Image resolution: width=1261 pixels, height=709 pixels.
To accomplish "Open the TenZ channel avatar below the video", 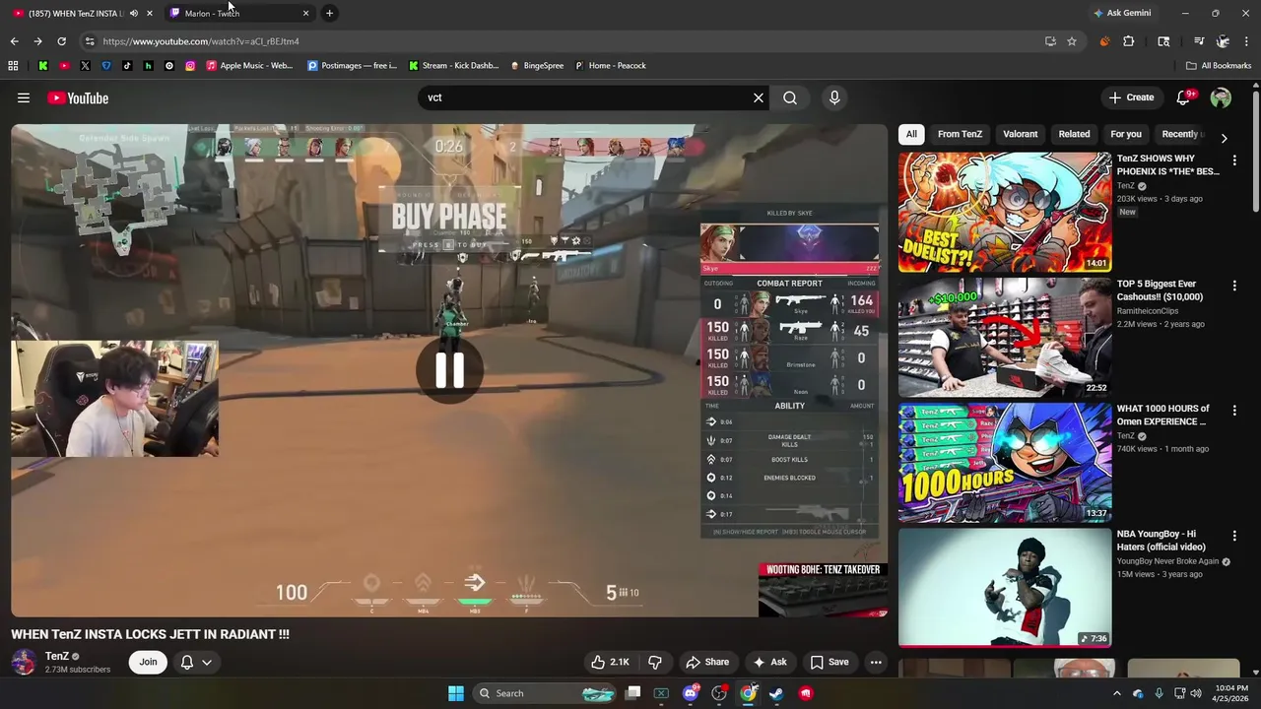I will coord(24,662).
